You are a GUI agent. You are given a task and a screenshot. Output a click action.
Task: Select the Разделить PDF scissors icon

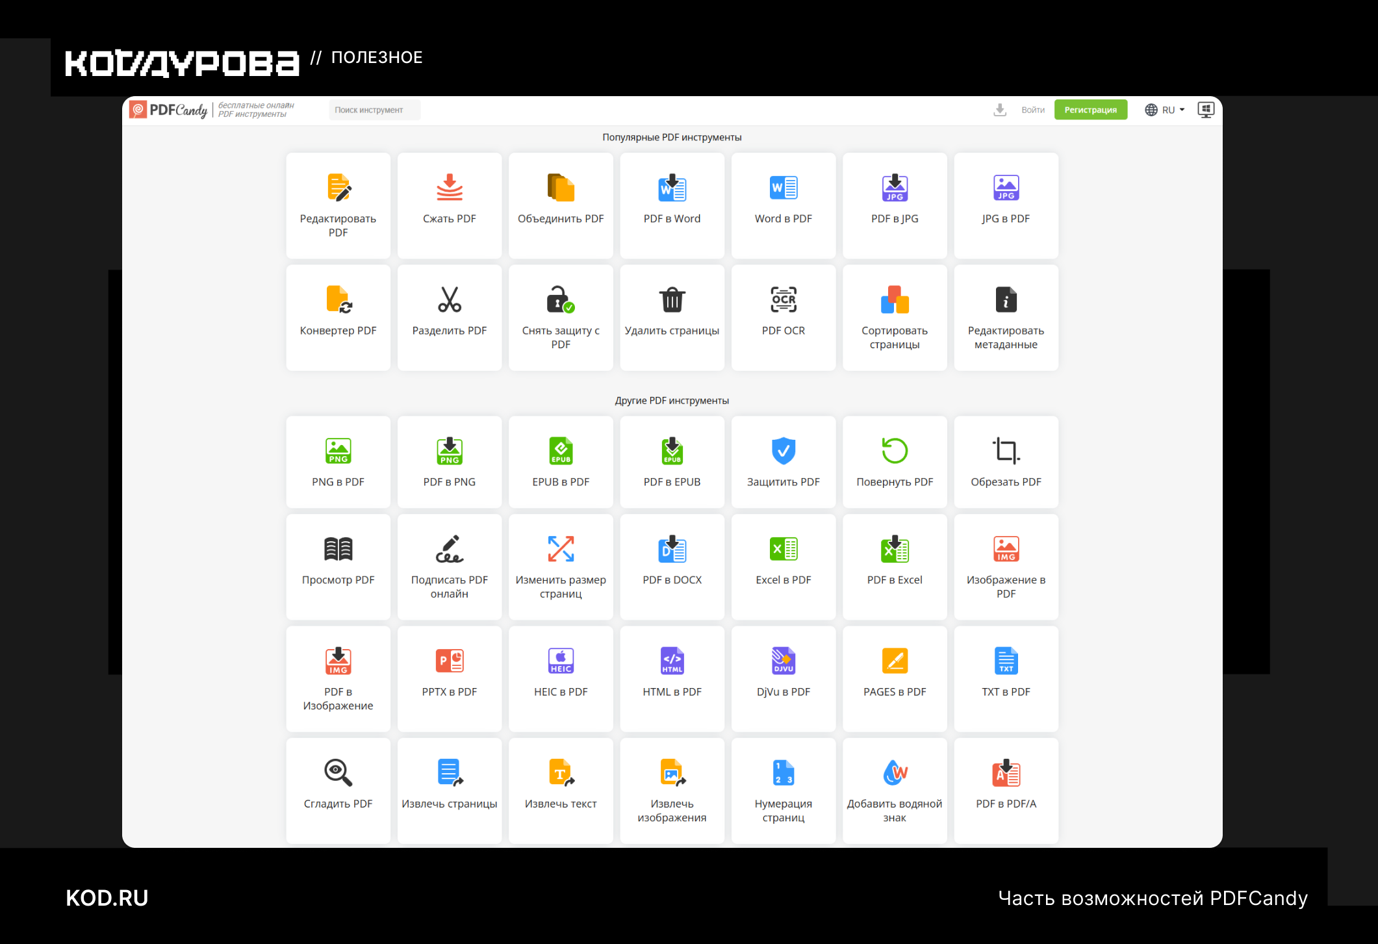pos(449,300)
